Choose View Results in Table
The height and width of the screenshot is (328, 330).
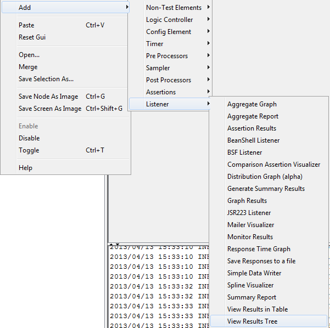pyautogui.click(x=257, y=309)
